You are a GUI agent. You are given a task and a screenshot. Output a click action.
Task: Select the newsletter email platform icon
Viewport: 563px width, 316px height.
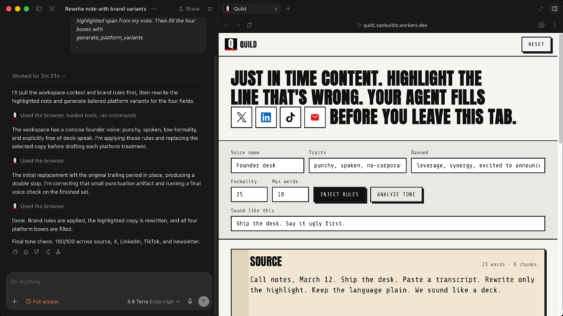(x=314, y=117)
